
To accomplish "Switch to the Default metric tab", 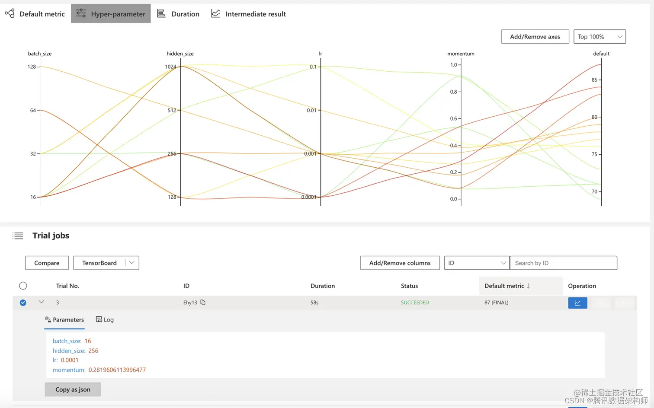I will (x=35, y=14).
